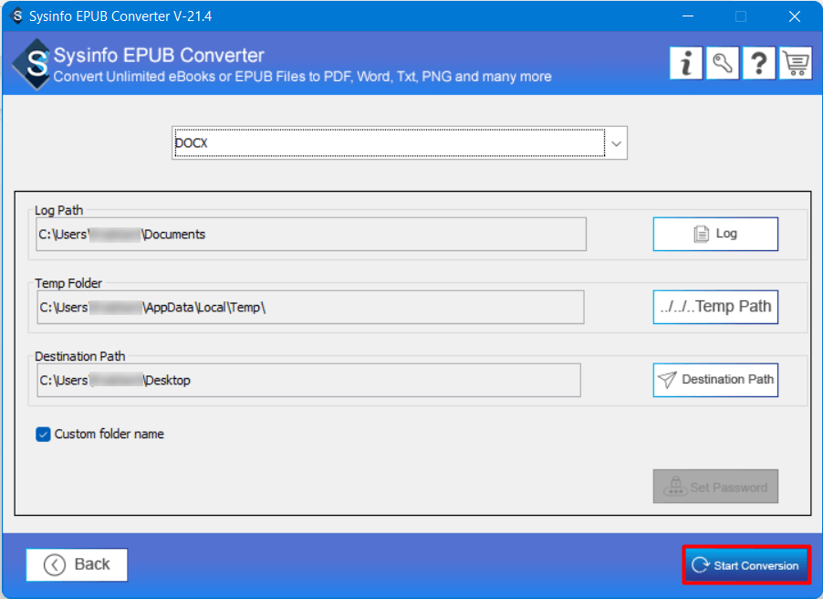Click title bar app icon
Image resolution: width=823 pixels, height=599 pixels.
point(17,16)
